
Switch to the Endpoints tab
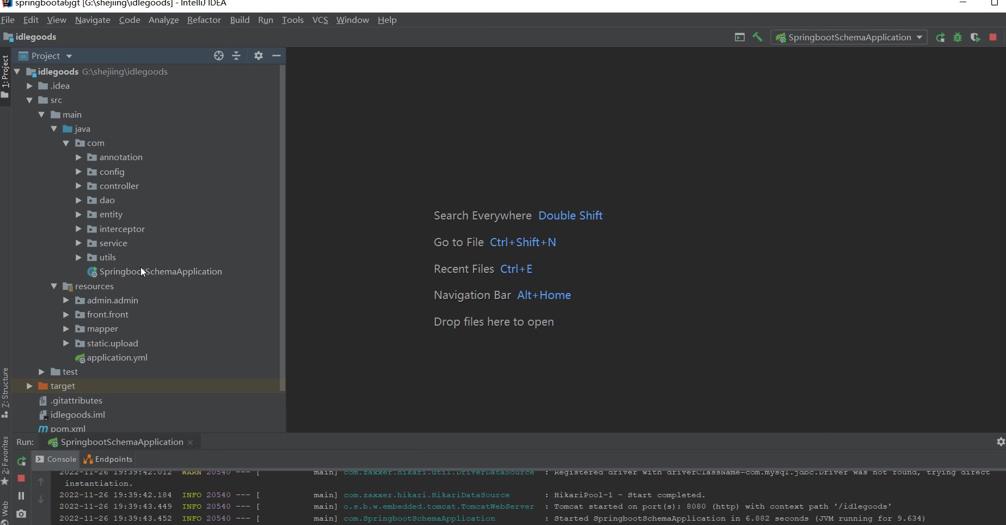(108, 460)
